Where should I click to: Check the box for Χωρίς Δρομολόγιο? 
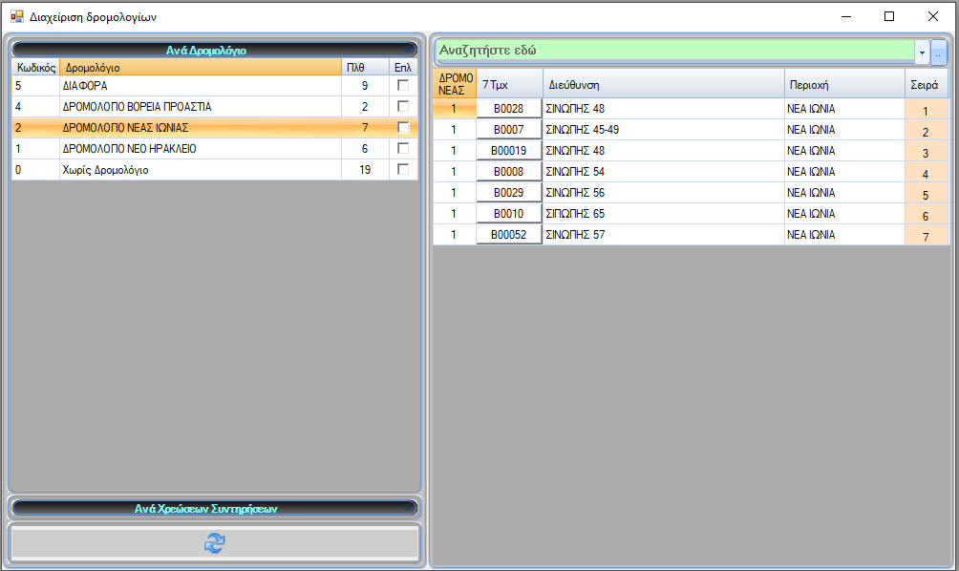point(403,169)
